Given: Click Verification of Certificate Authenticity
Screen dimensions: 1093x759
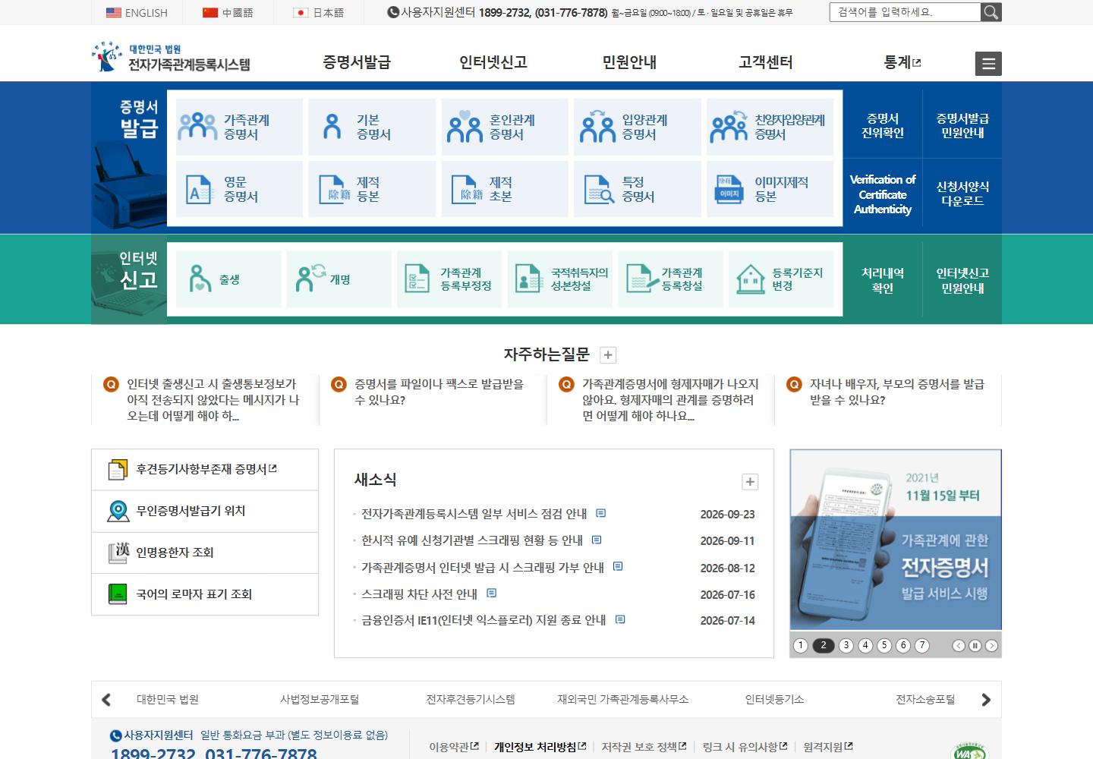Looking at the screenshot, I should tap(883, 194).
